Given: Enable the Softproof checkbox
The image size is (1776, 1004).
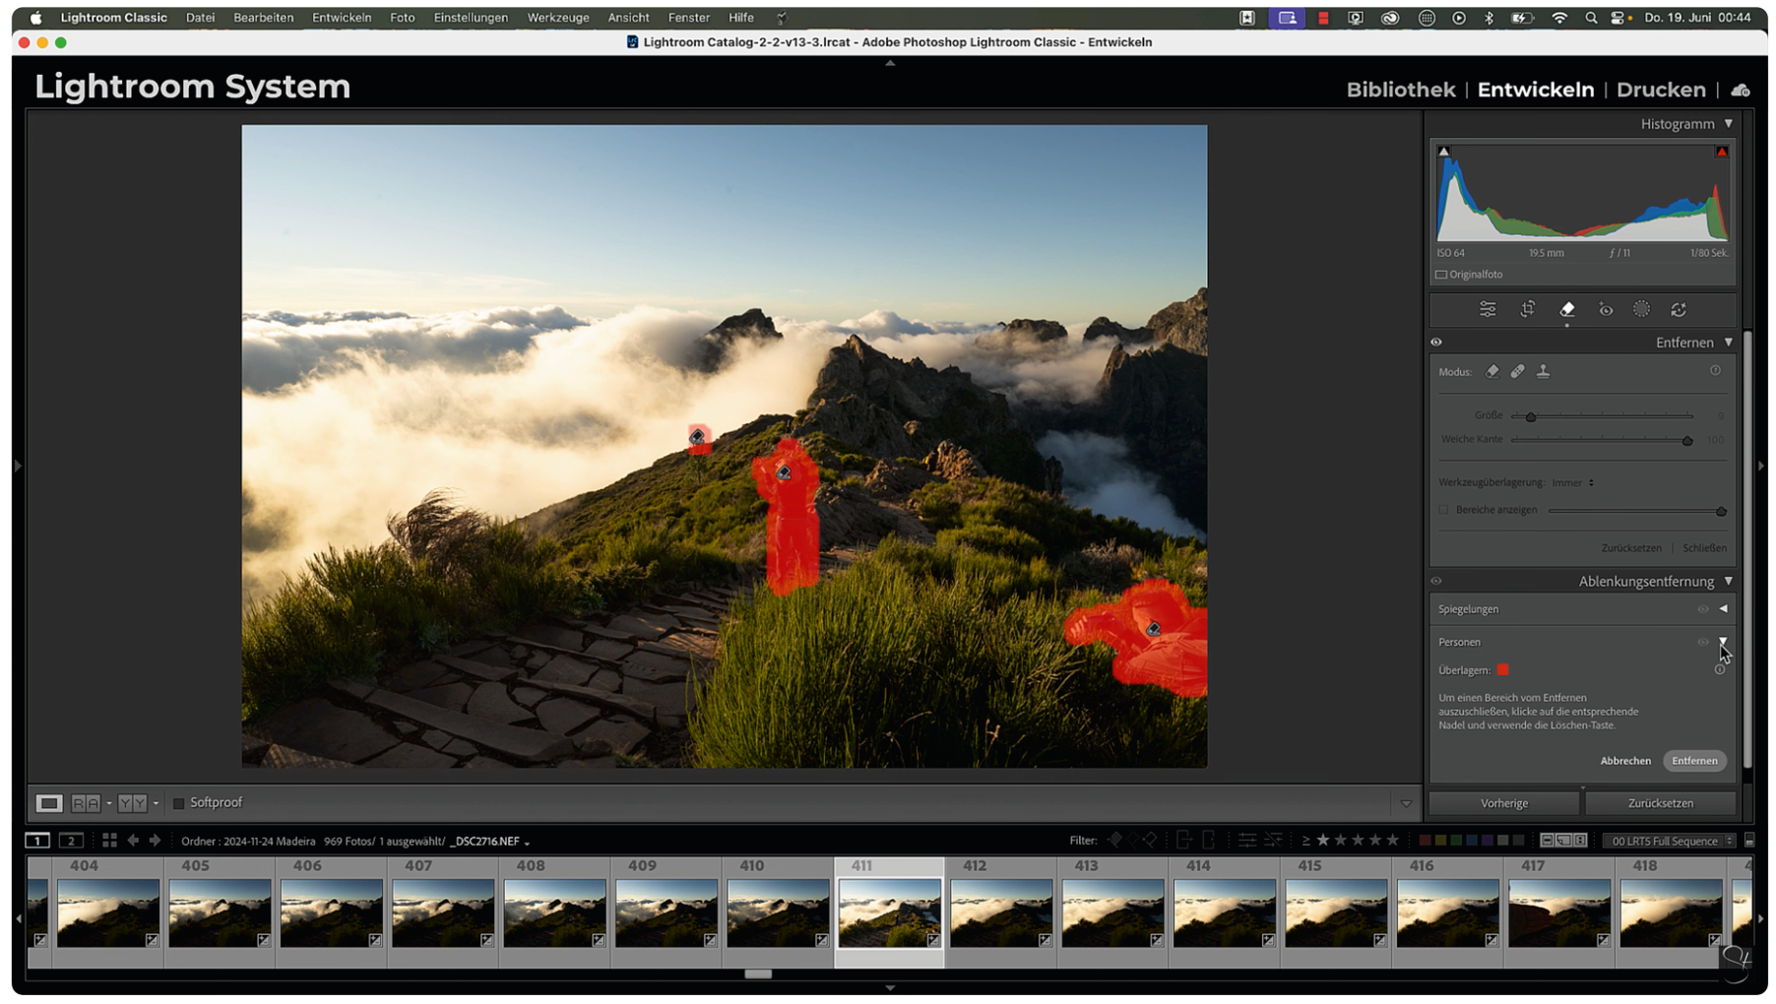Looking at the screenshot, I should click(179, 803).
